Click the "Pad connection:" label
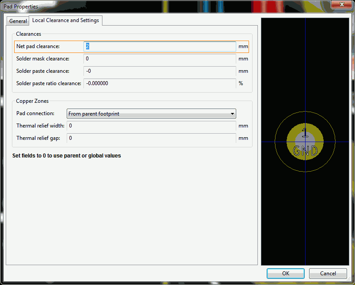Viewport: 355px width, 285px height. [35, 113]
